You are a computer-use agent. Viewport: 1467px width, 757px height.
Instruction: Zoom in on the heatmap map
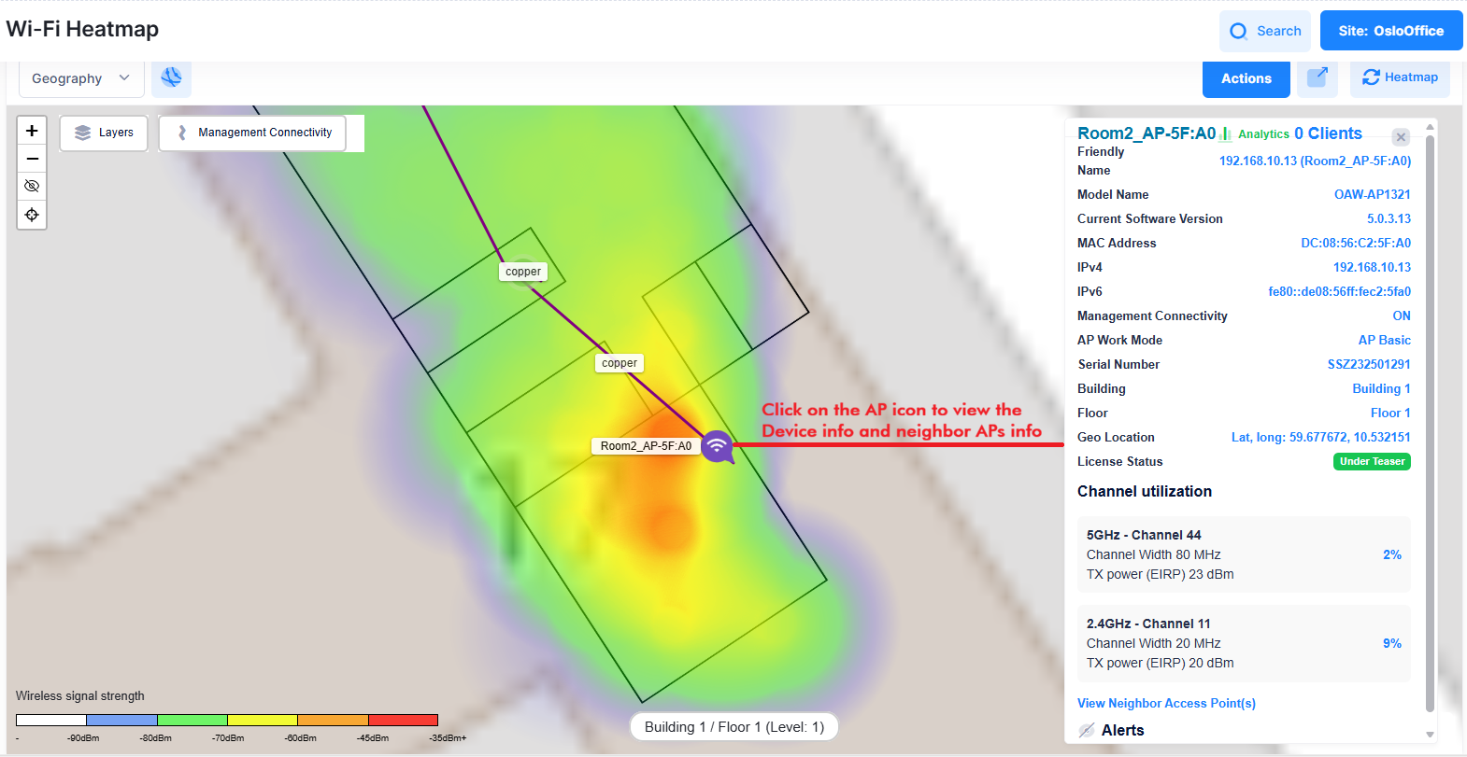(x=32, y=131)
